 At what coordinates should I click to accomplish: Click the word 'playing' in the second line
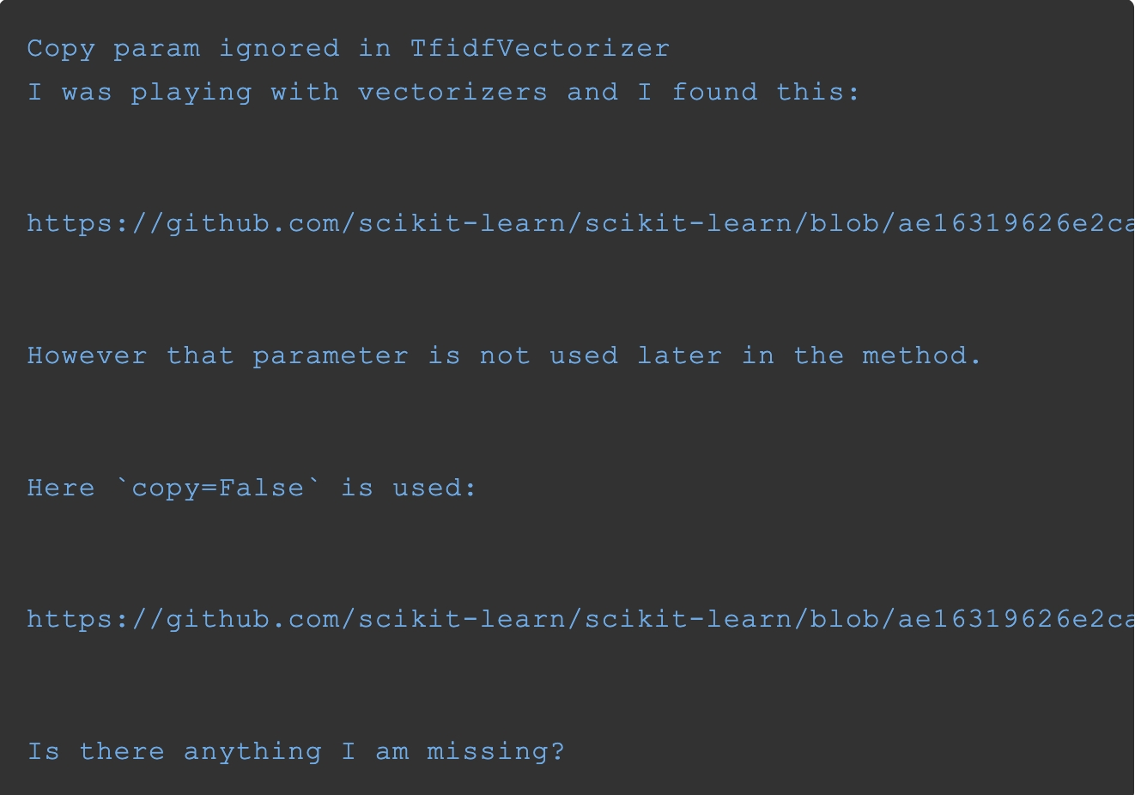(191, 93)
